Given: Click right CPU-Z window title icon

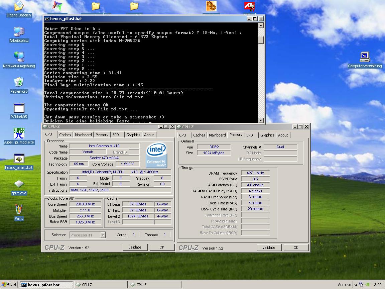Looking at the screenshot, I should [179, 127].
